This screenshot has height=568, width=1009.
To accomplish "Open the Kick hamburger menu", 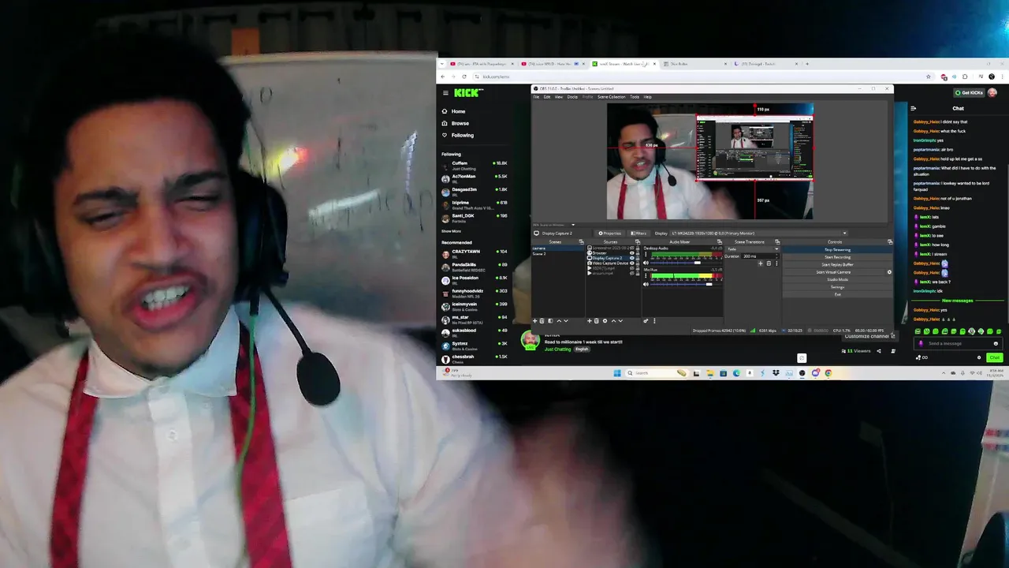I will [x=445, y=92].
